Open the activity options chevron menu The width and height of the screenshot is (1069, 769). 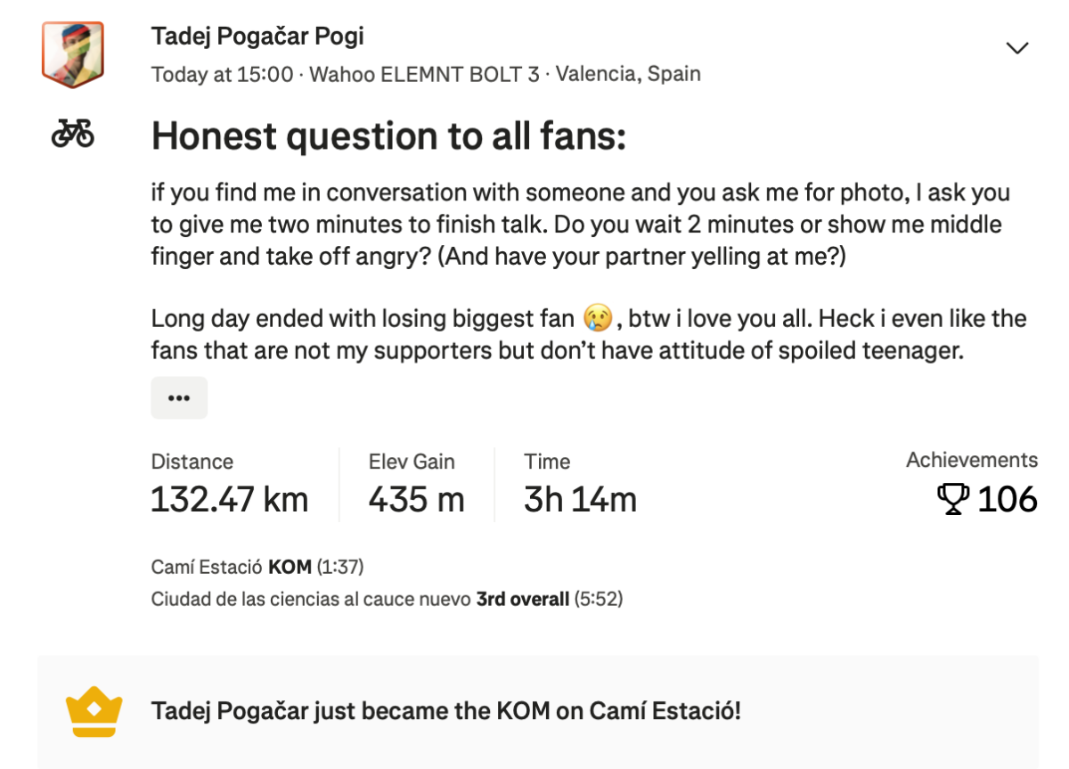1016,49
